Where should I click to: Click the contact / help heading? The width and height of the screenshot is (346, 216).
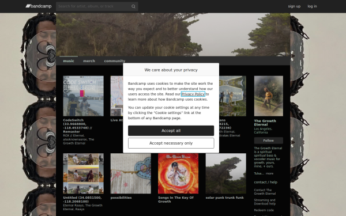point(266,182)
